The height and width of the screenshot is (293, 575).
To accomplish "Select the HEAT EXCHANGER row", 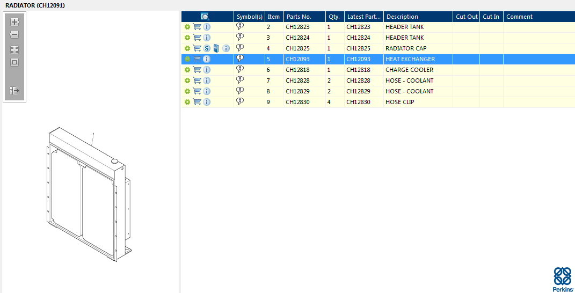I will pyautogui.click(x=410, y=59).
